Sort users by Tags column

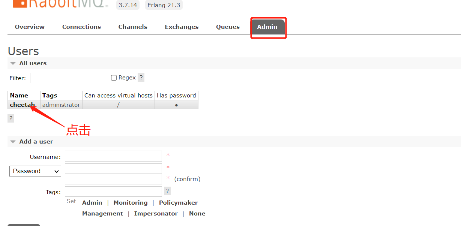pyautogui.click(x=61, y=96)
